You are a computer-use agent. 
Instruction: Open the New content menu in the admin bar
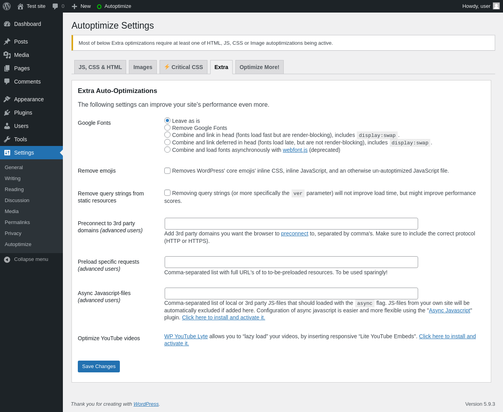pyautogui.click(x=81, y=6)
